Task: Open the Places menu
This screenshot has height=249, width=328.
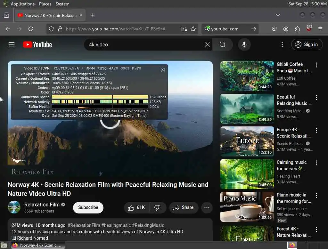Action: pos(45,4)
